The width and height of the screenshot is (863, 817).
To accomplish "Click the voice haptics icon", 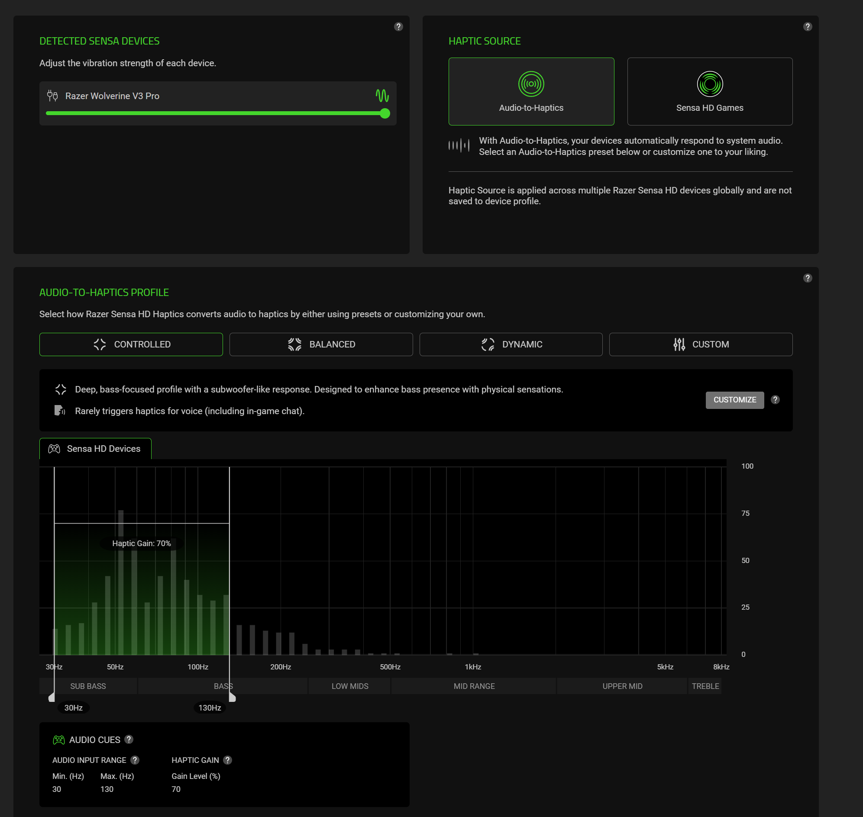I will [60, 411].
